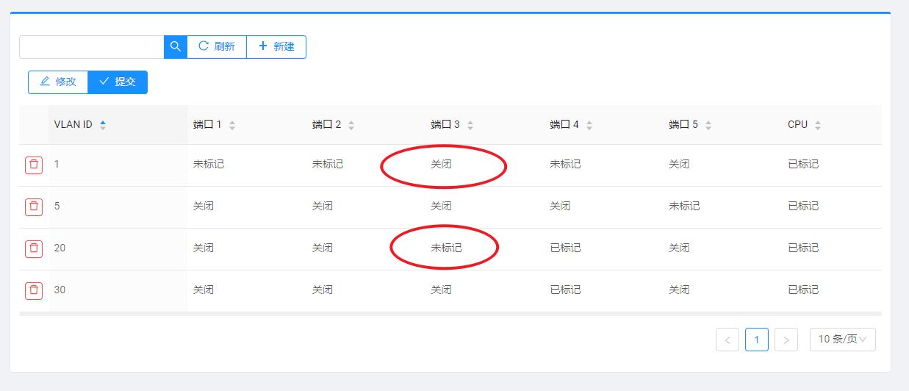Sort by the 端口 3 column arrows
This screenshot has height=391, width=909.
pos(470,125)
